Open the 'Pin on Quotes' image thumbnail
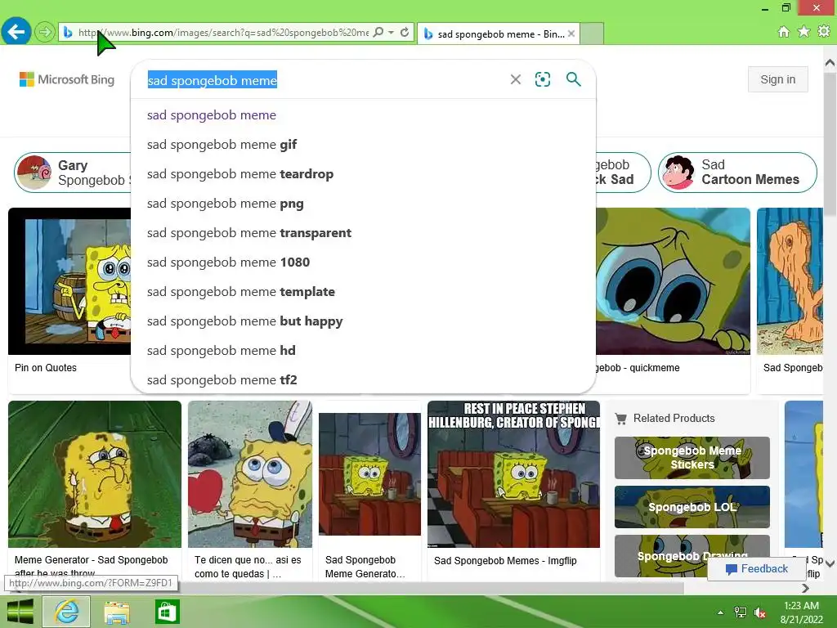The image size is (837, 628). pos(69,281)
